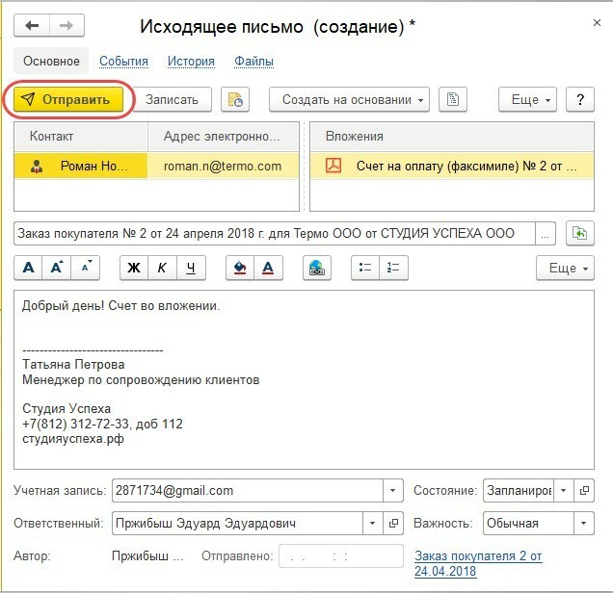This screenshot has height=593, width=613.
Task: Pick background fill color with bucket icon
Action: coord(240,268)
